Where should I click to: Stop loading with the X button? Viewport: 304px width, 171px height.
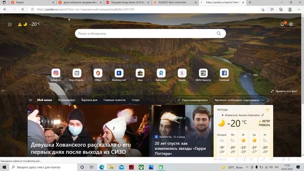[22, 9]
